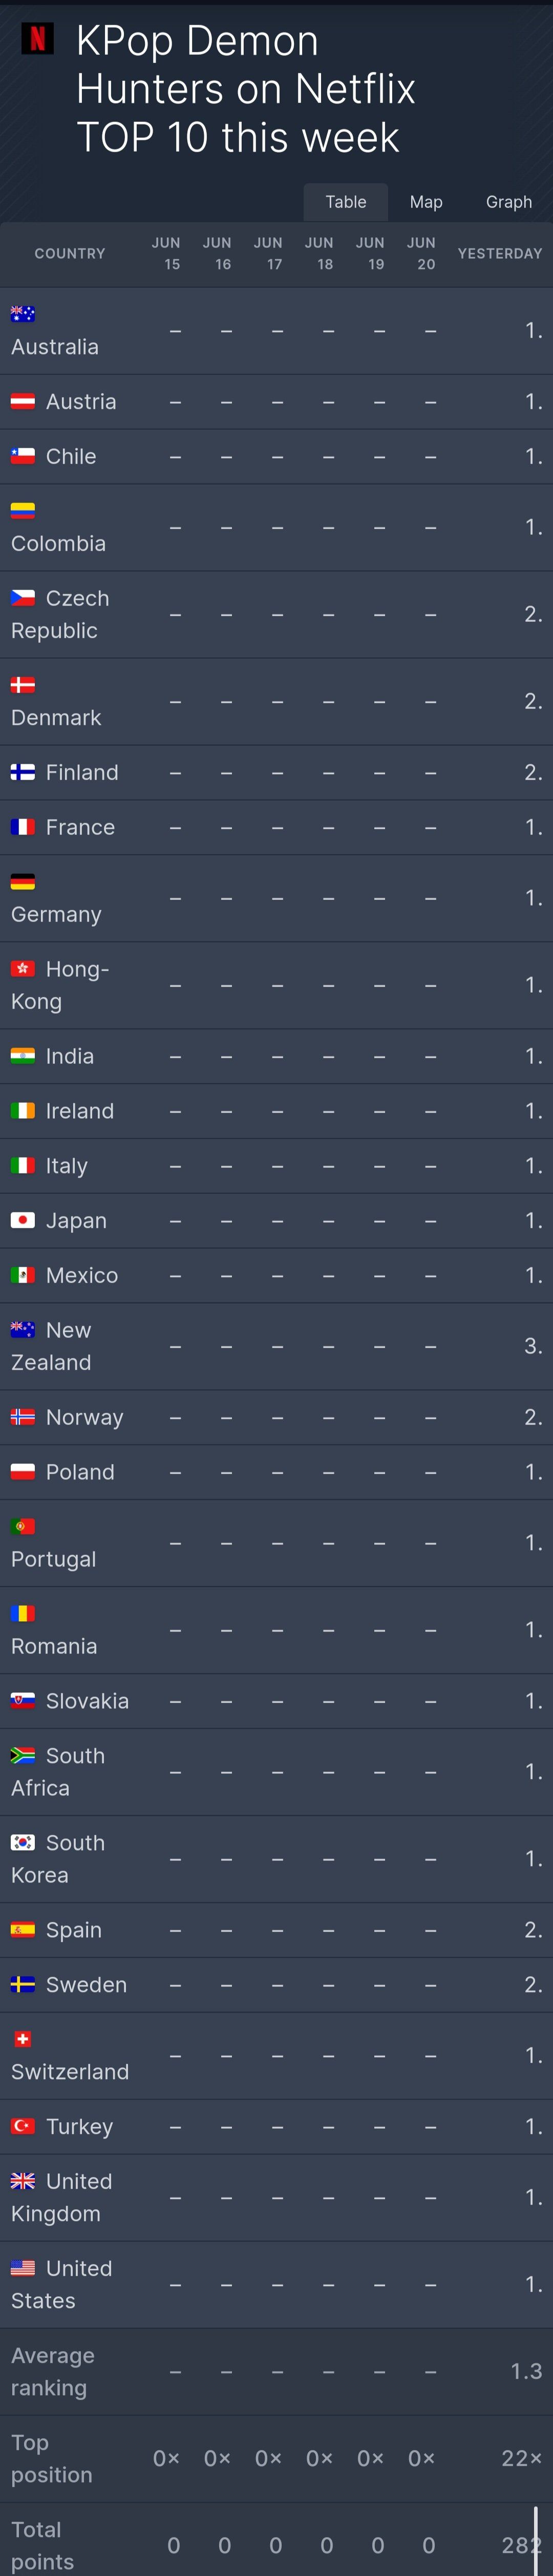Click the United States flag icon
This screenshot has height=2576, width=553.
(x=22, y=2268)
